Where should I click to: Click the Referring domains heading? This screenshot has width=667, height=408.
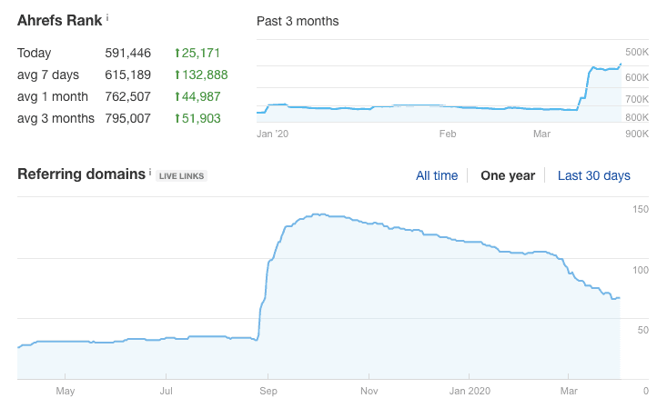[x=81, y=174]
